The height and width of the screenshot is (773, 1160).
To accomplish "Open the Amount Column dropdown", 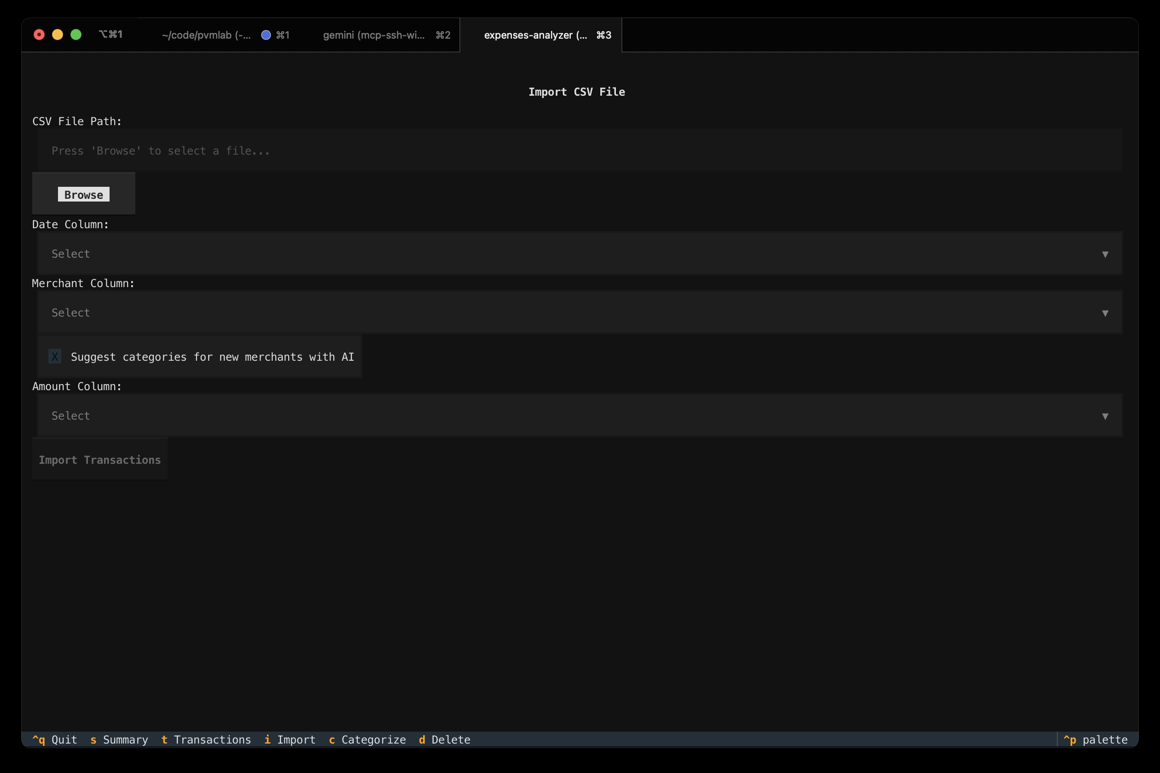I will point(579,415).
